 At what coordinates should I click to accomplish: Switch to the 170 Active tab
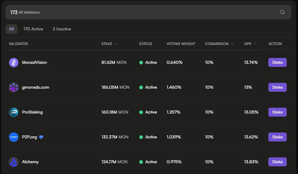(x=33, y=29)
